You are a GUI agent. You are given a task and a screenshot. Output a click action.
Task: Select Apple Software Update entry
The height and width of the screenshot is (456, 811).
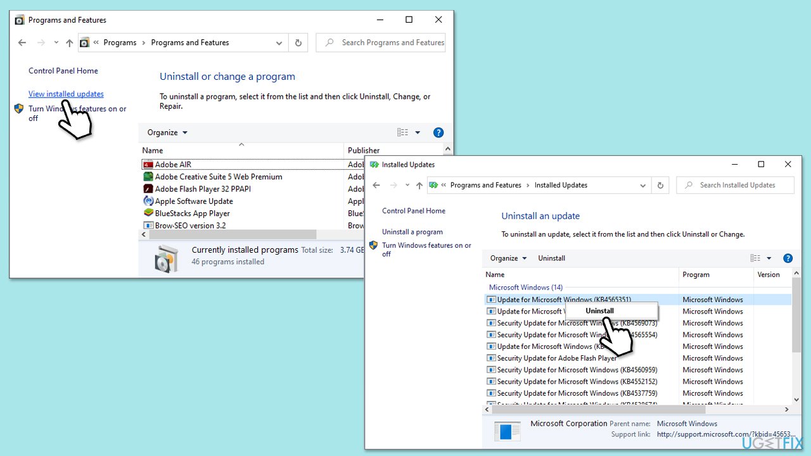click(194, 201)
